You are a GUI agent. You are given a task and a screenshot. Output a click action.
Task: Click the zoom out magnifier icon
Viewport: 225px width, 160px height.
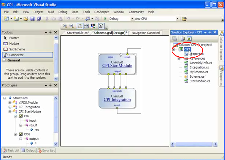tap(71, 26)
